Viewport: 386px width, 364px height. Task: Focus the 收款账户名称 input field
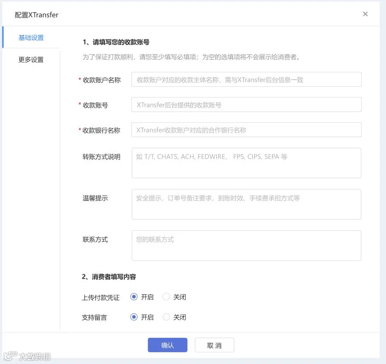[x=246, y=79]
